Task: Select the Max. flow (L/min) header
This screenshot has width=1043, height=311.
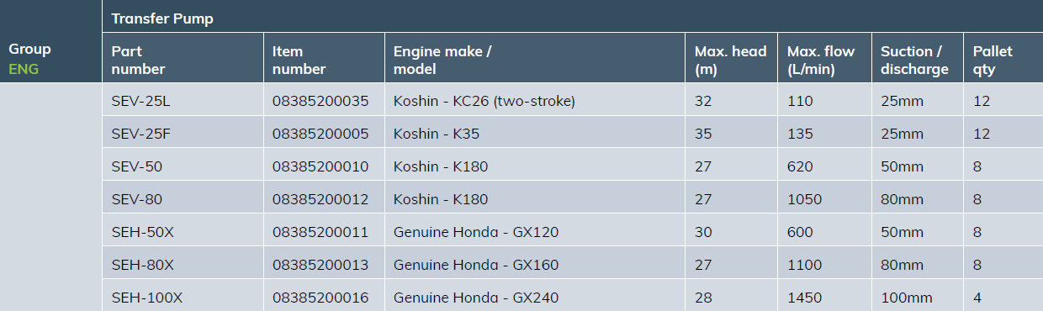Action: tap(820, 60)
